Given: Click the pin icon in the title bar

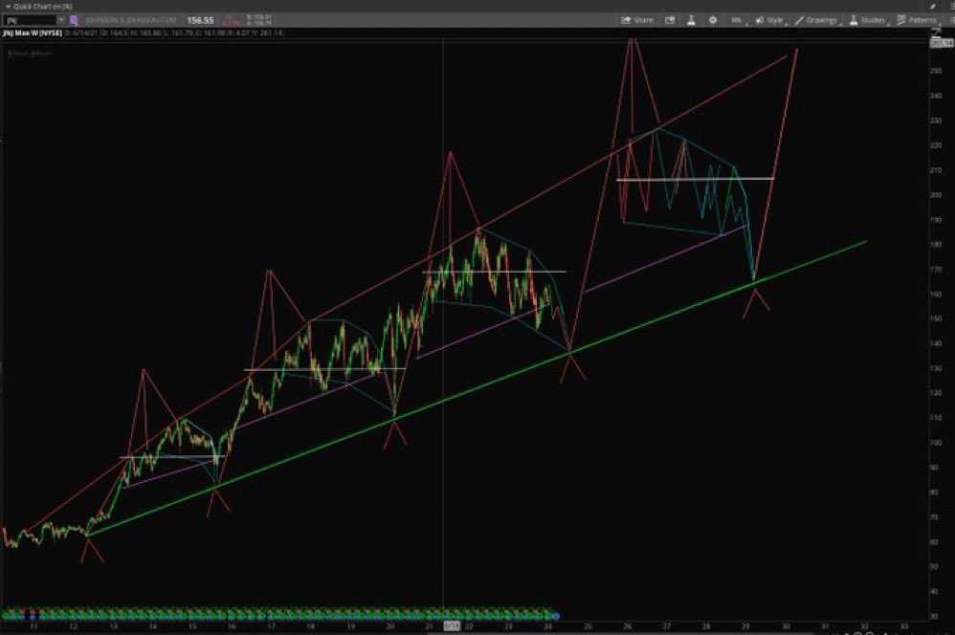Looking at the screenshot, I should (x=933, y=6).
